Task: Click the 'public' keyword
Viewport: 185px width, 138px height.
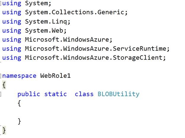Action: click(28, 94)
